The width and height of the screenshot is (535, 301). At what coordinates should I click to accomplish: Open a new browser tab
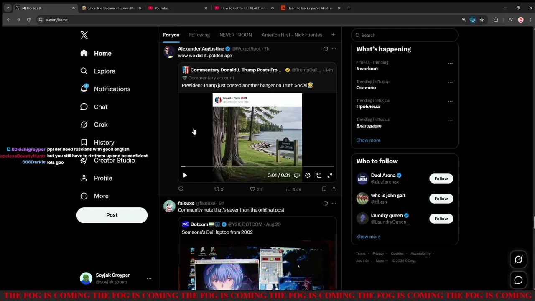(x=349, y=8)
